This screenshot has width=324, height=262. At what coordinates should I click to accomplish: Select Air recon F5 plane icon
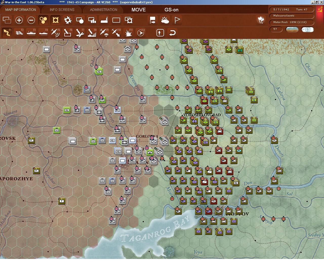(55, 33)
